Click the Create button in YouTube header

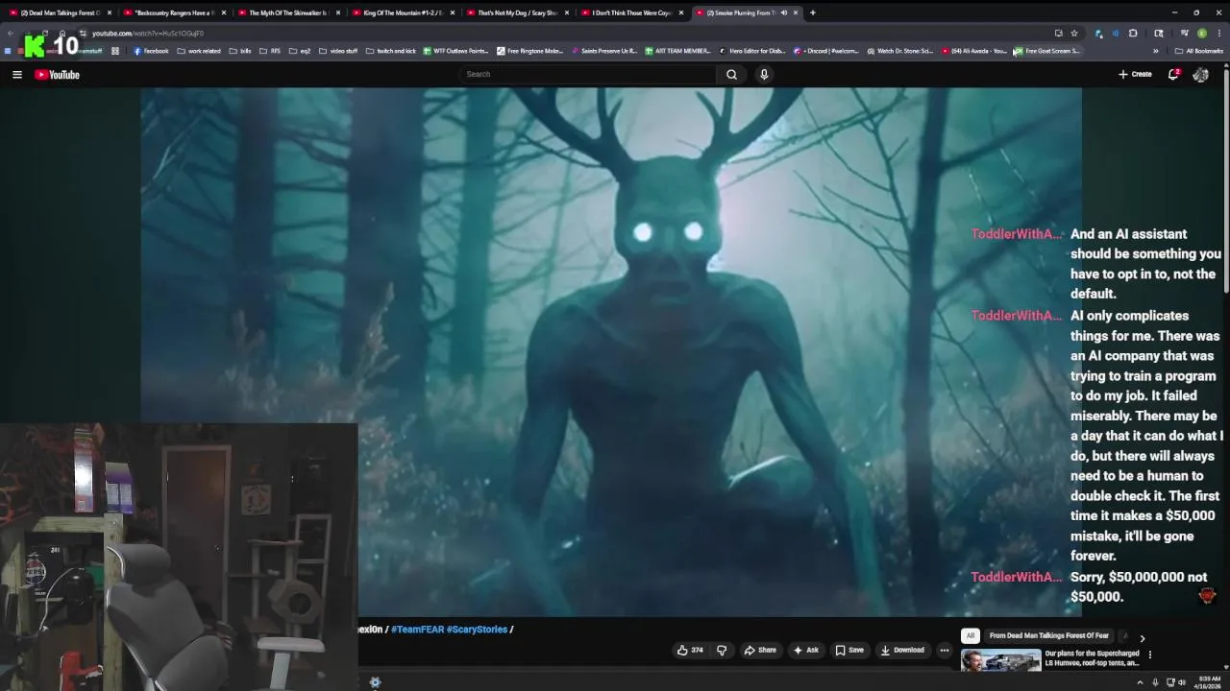click(x=1135, y=74)
